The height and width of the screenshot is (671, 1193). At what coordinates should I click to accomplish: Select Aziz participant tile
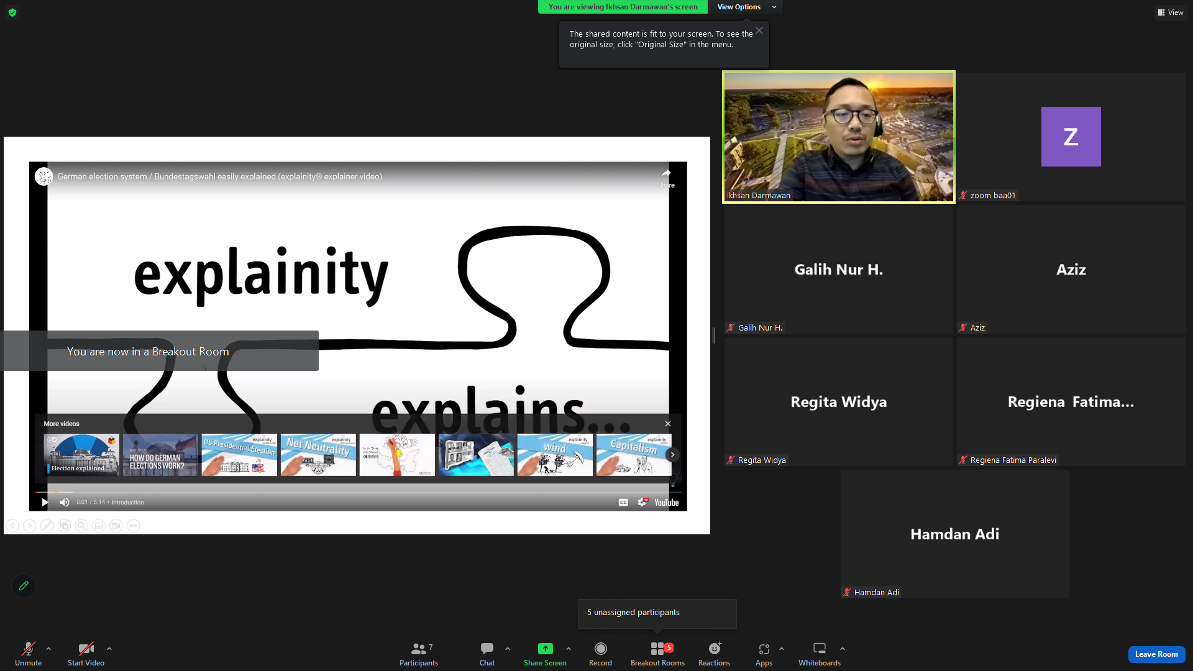point(1071,269)
